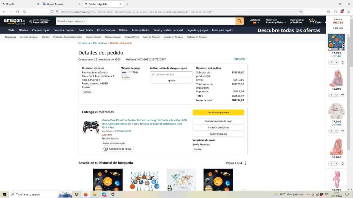Delete the 17,99 € space poster from cart
The height and width of the screenshot is (198, 353).
pyautogui.click(x=343, y=62)
